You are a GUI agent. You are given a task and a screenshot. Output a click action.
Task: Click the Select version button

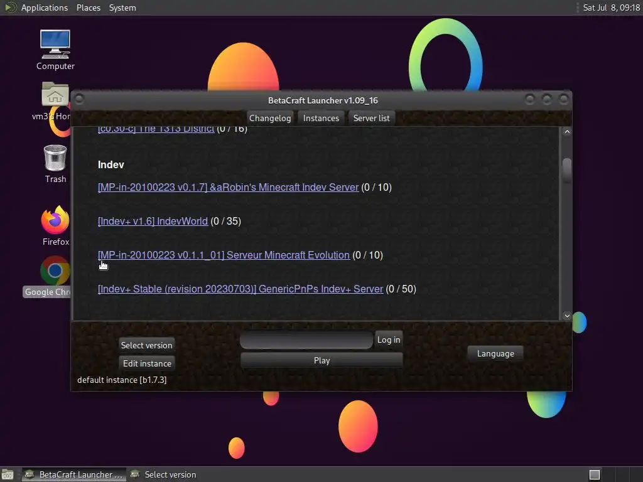[147, 345]
